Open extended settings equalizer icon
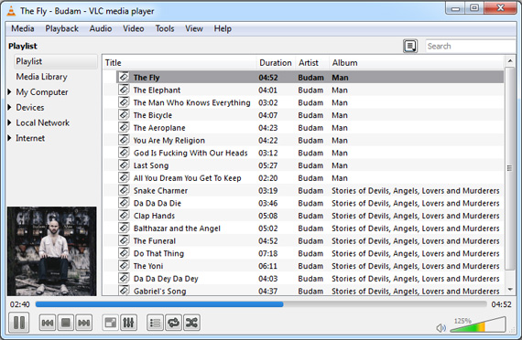This screenshot has width=522, height=340. (x=128, y=323)
